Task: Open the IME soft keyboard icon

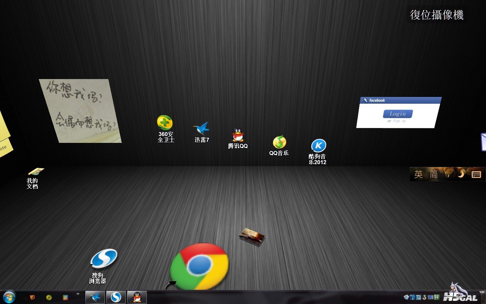Action: click(476, 174)
